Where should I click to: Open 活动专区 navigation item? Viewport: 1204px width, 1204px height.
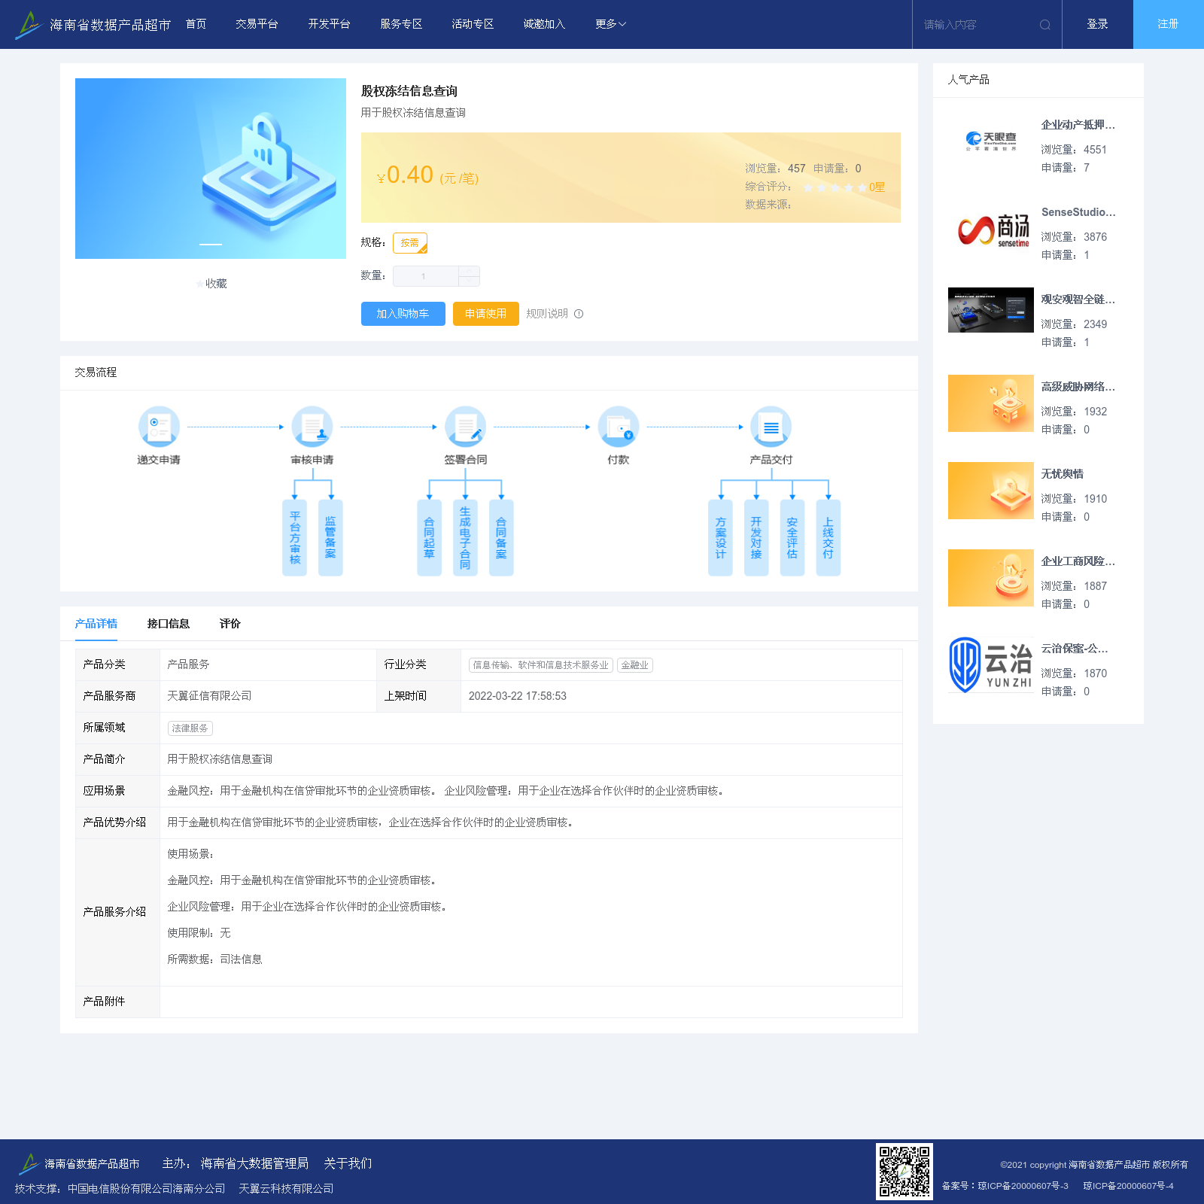(473, 24)
